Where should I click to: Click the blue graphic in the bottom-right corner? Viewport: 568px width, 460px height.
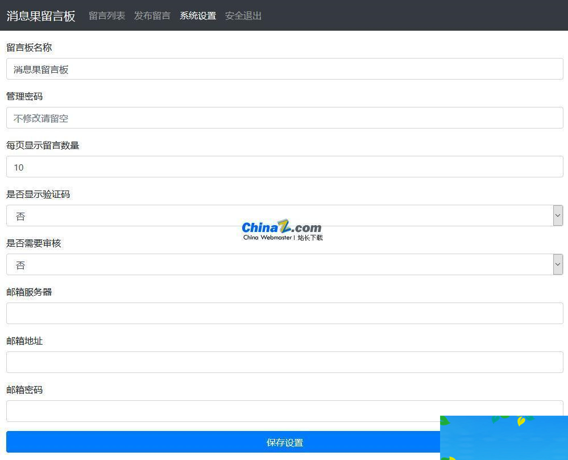pos(504,438)
